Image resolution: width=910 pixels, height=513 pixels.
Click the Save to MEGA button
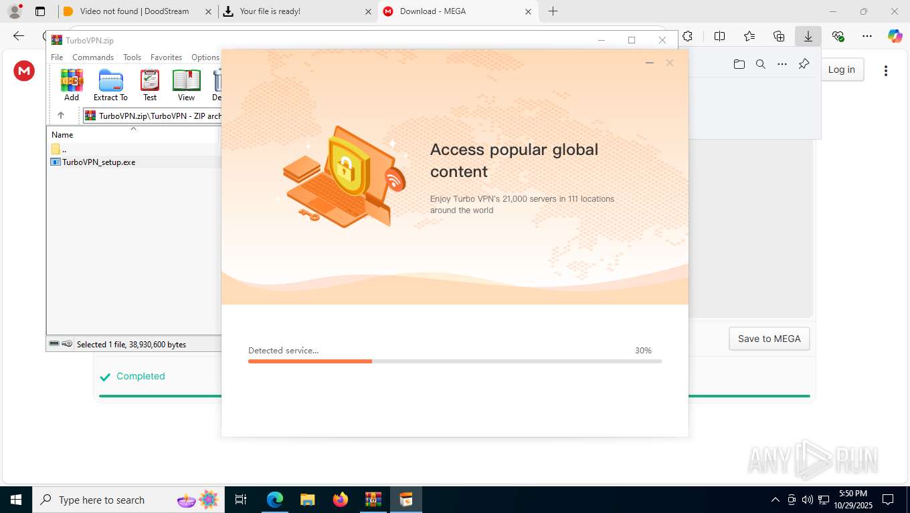pyautogui.click(x=769, y=339)
